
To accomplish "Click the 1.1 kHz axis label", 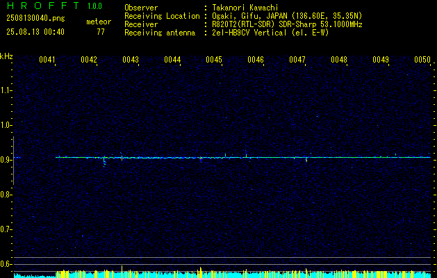I will pyautogui.click(x=6, y=90).
